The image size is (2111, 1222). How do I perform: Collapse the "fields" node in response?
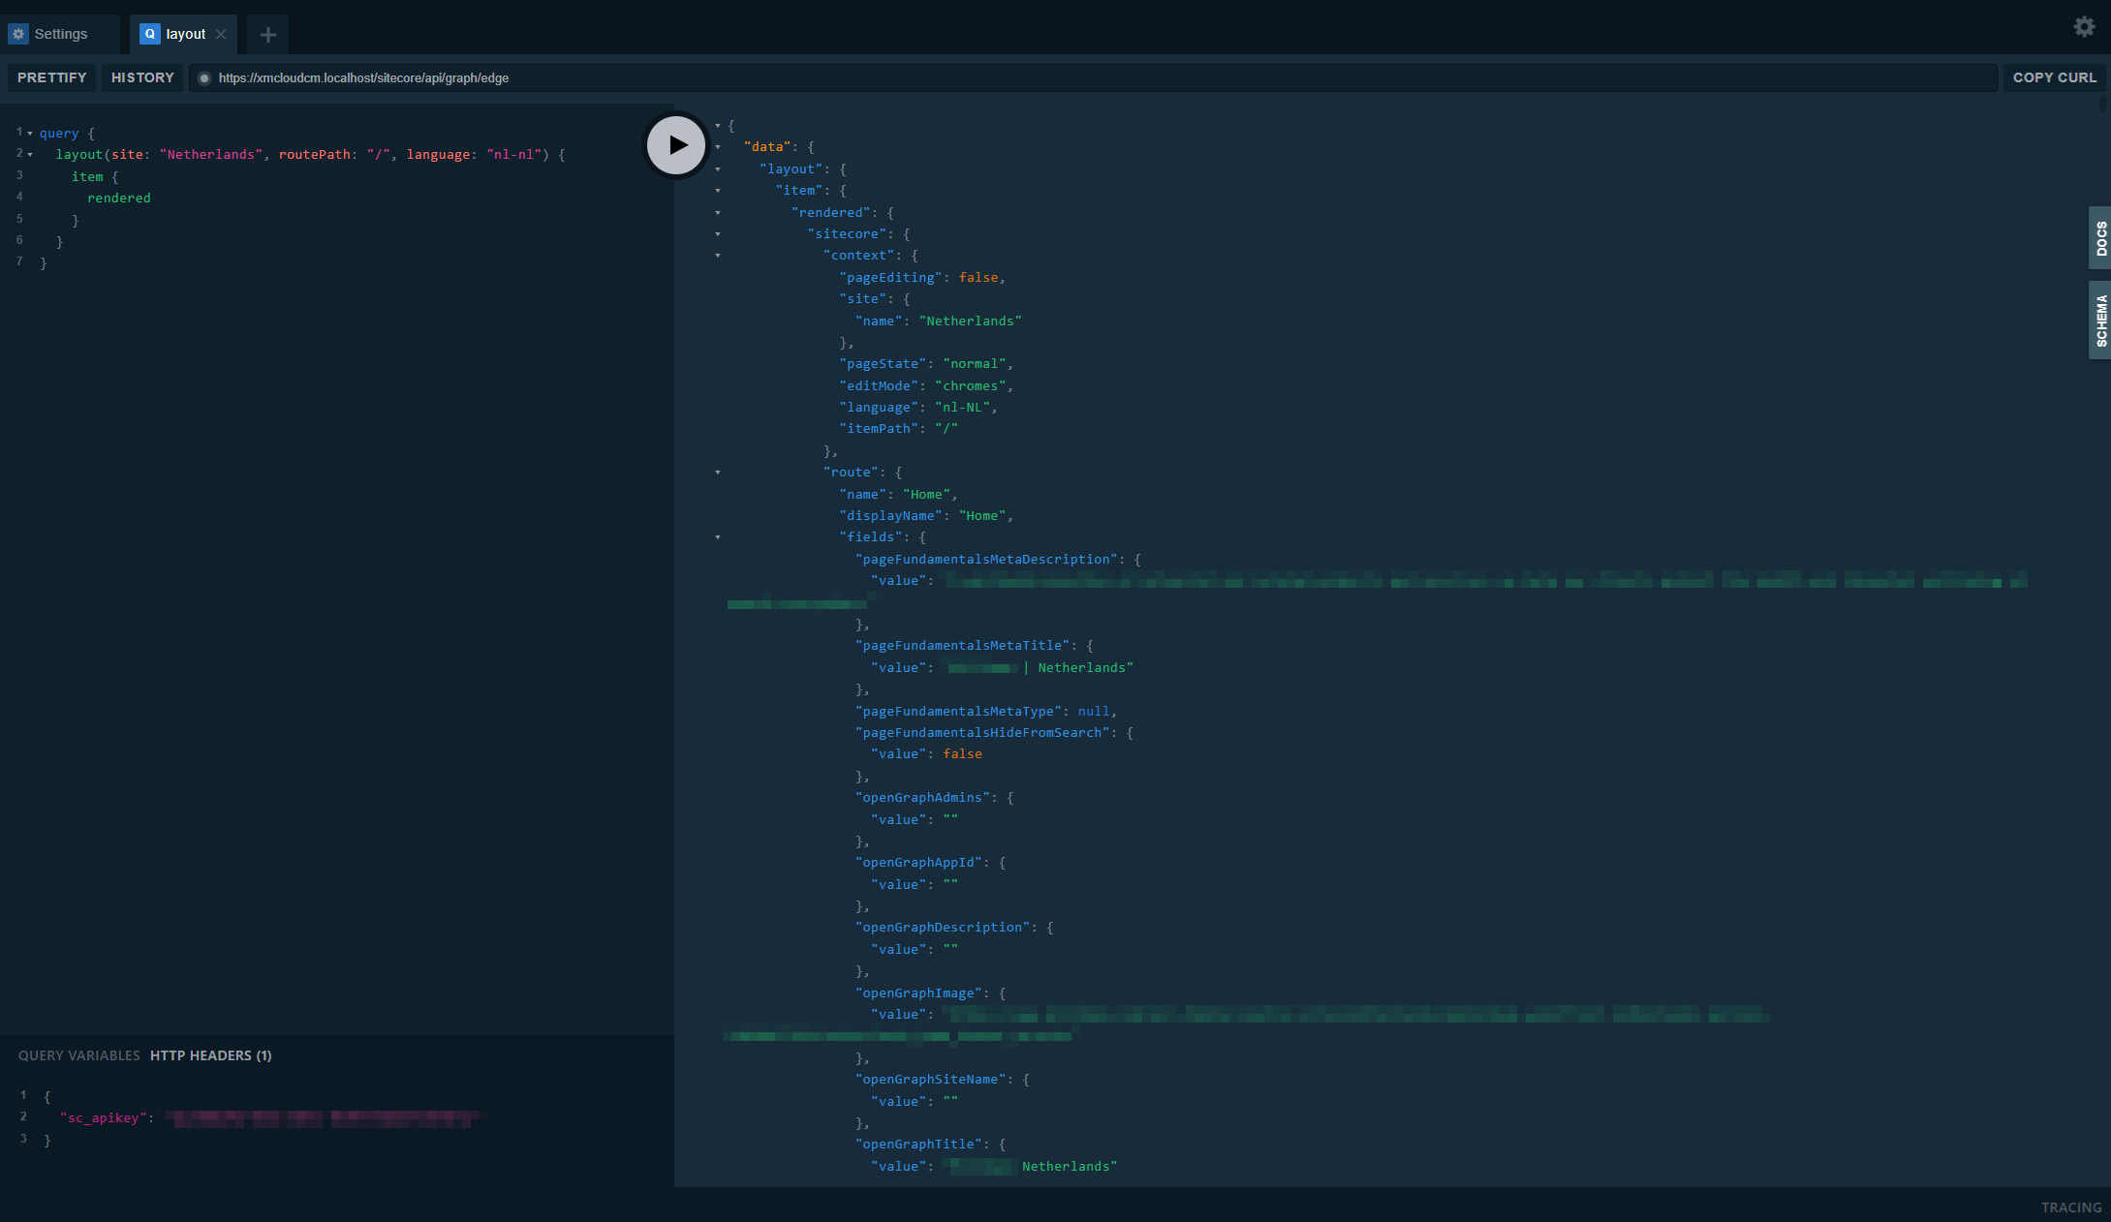pyautogui.click(x=718, y=537)
